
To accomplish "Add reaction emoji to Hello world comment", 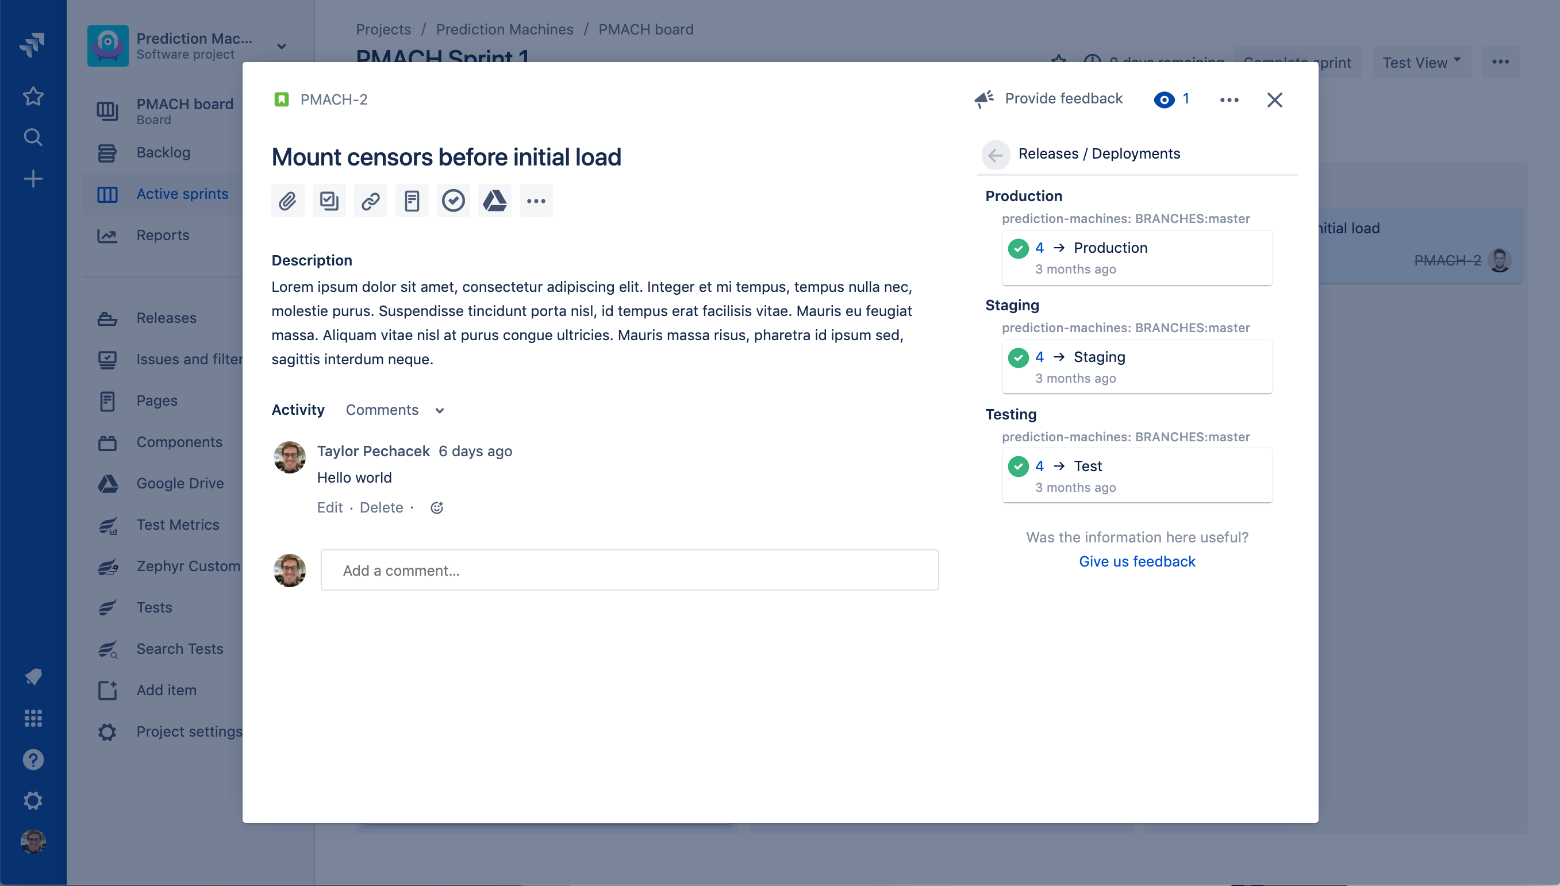I will [x=436, y=507].
